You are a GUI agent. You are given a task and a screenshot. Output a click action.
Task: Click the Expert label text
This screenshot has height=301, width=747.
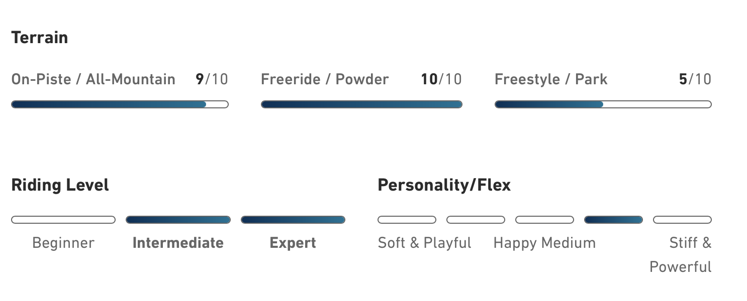click(x=293, y=243)
